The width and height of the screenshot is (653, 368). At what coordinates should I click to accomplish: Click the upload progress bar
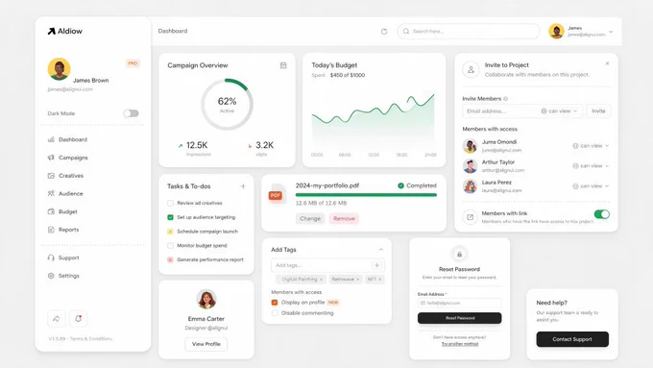366,195
